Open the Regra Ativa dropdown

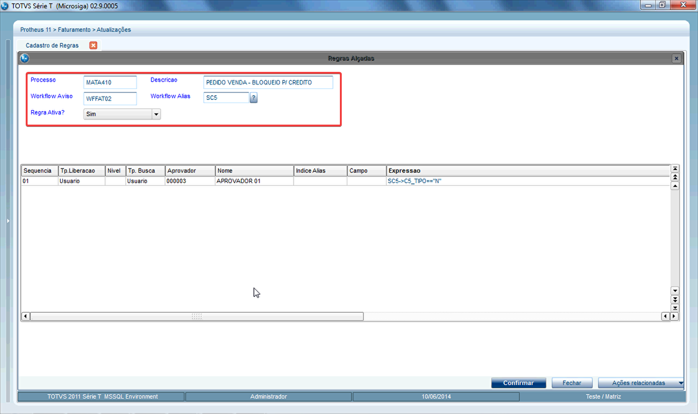pos(156,114)
